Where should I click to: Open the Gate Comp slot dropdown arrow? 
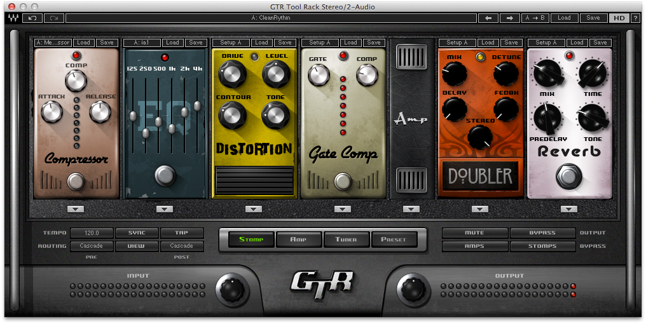342,209
